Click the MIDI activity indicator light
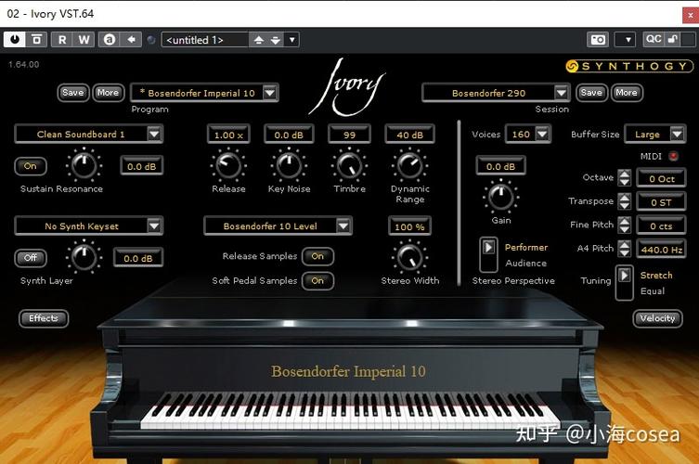 [673, 156]
